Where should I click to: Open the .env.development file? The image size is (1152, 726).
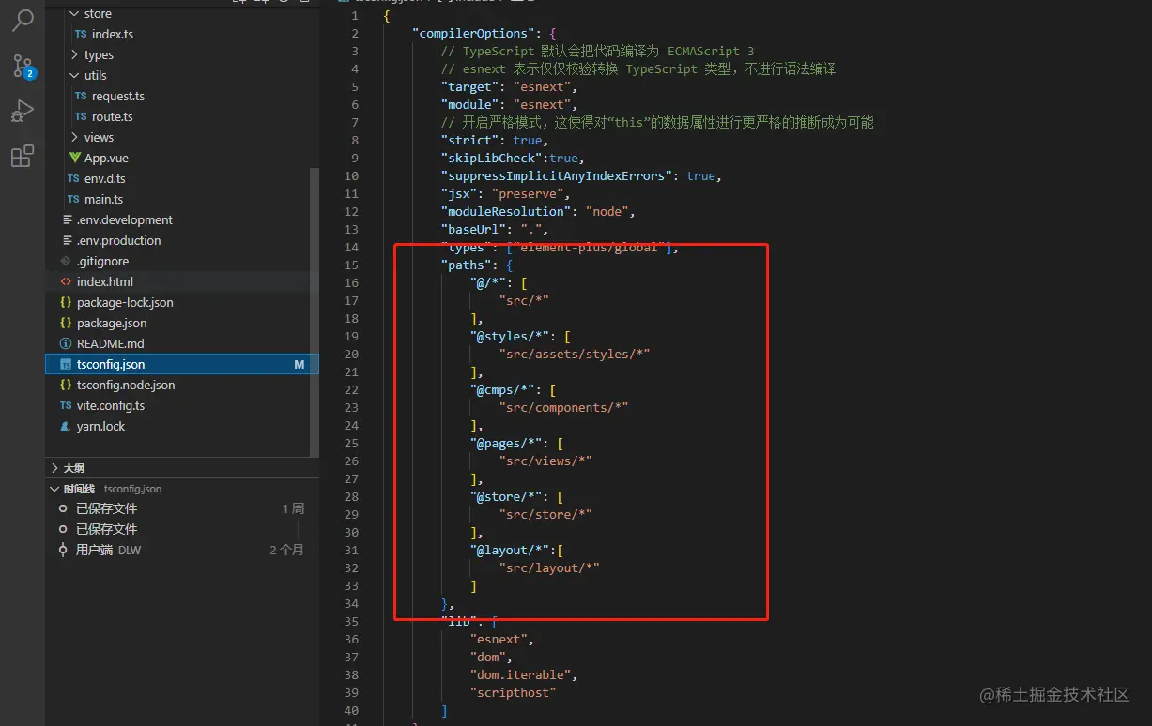125,219
